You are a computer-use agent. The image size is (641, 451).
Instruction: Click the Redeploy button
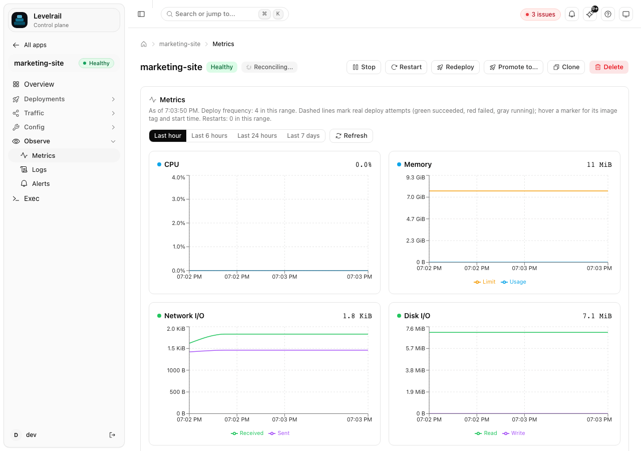pos(456,67)
